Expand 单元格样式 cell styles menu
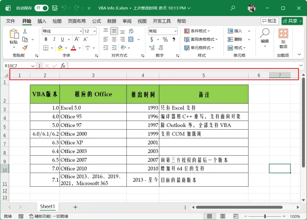The width and height of the screenshot is (307, 220). (199, 48)
